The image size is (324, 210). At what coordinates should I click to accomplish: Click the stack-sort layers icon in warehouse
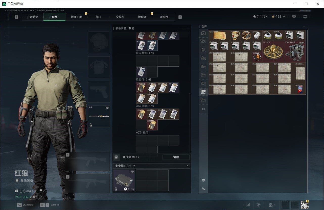pos(203,180)
